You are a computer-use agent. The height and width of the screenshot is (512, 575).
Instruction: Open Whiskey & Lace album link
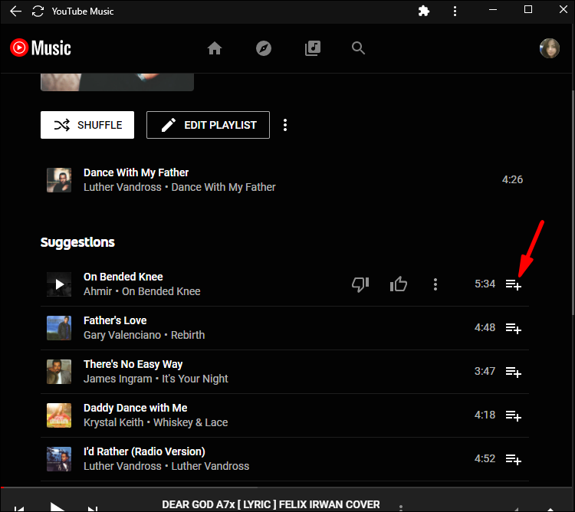[190, 422]
